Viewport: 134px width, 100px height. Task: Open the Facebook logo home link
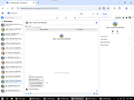2,18
